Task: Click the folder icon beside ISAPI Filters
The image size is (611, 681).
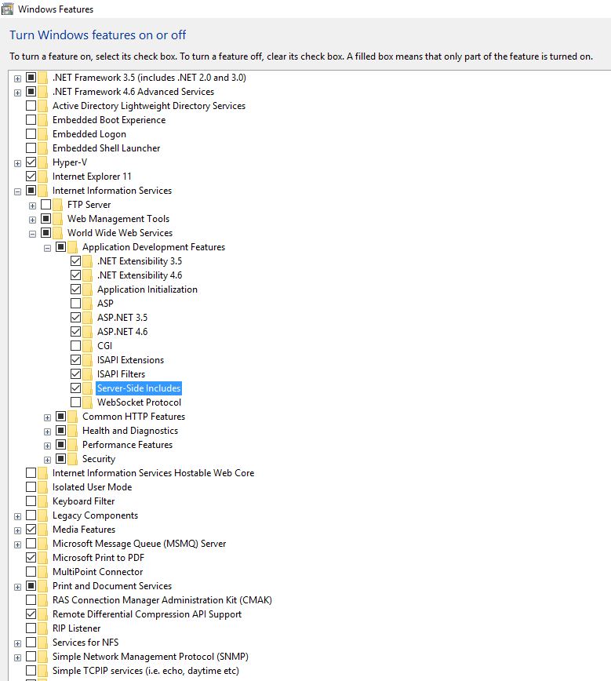Action: coord(87,374)
